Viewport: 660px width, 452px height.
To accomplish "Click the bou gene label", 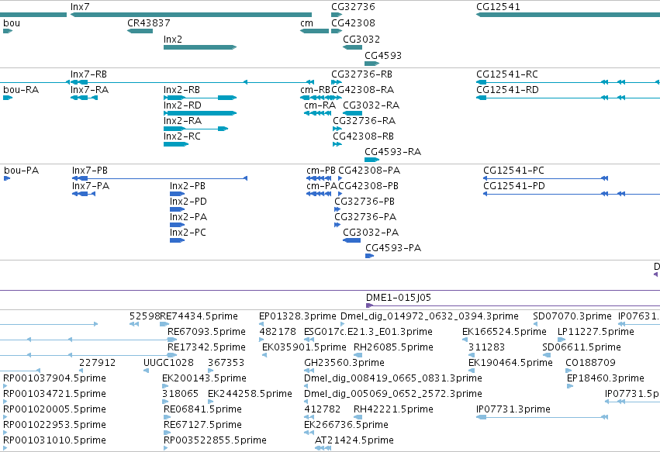I will 12,23.
